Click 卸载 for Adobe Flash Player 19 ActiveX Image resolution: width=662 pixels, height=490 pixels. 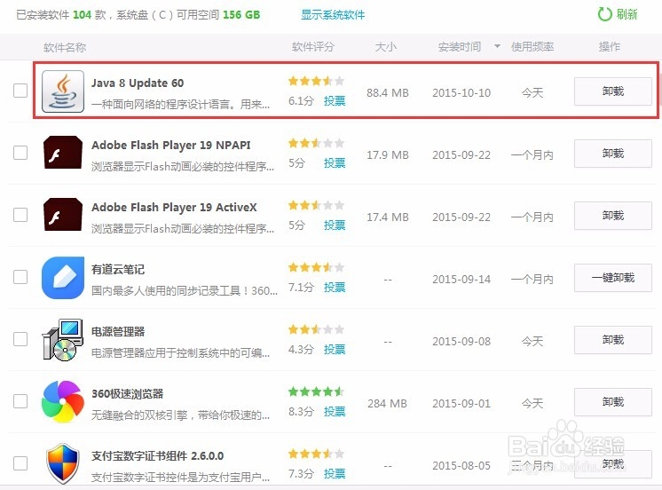click(612, 216)
